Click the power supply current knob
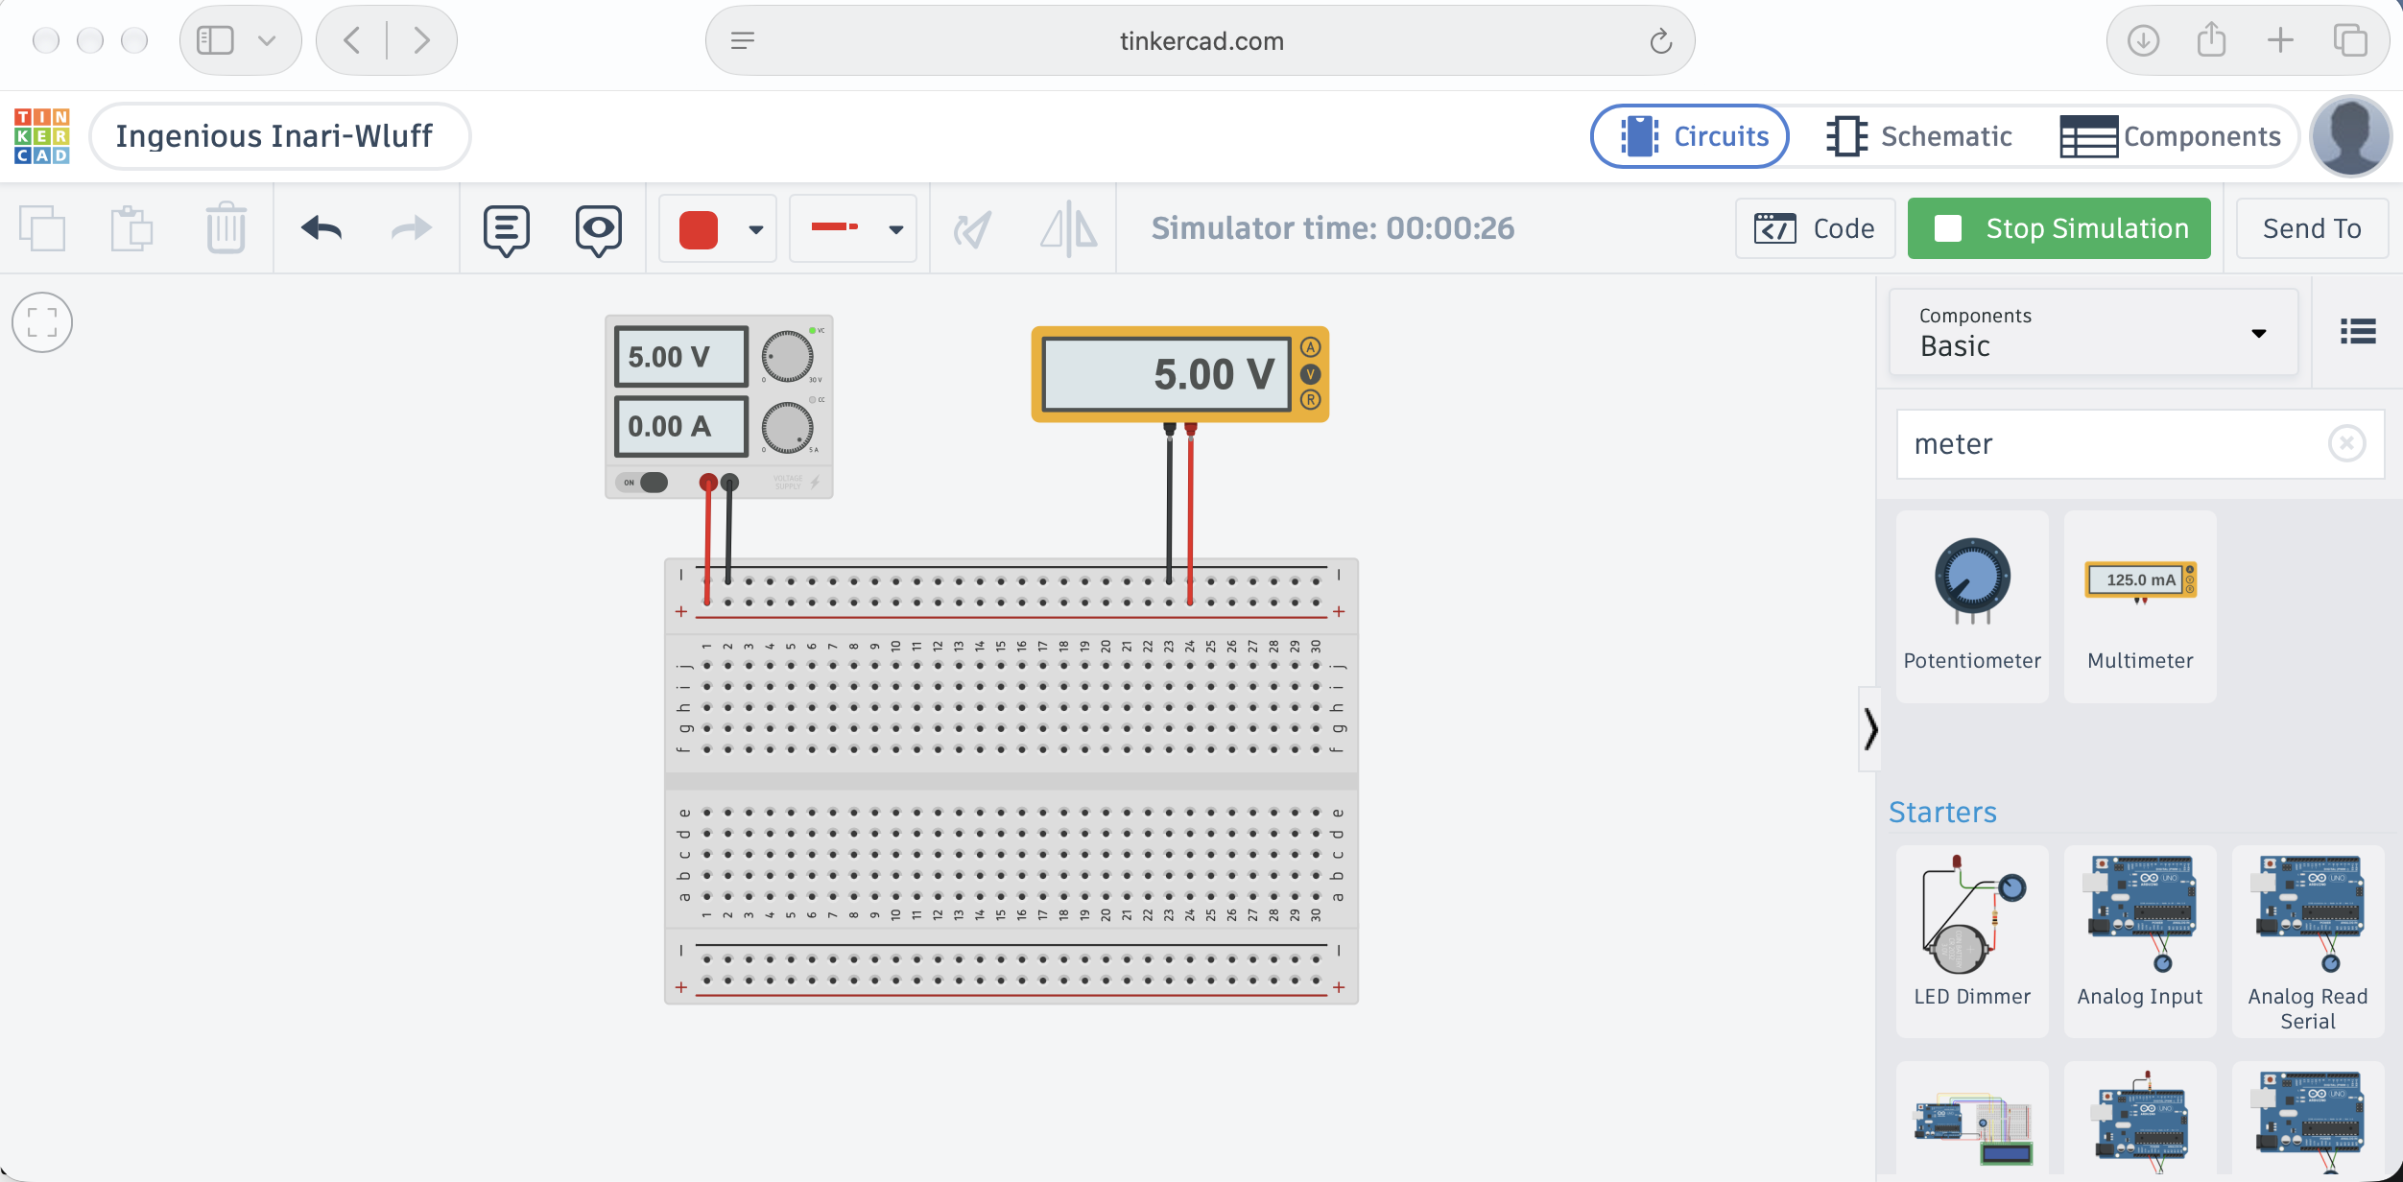The image size is (2403, 1182). [787, 428]
